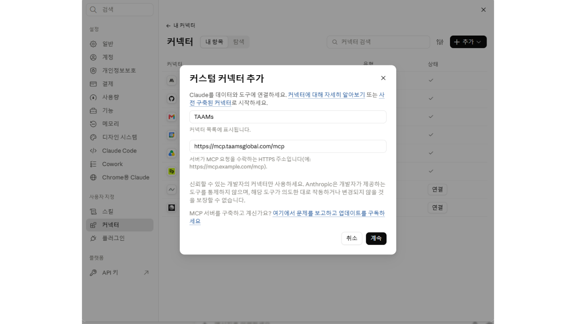Click the 취소 button in the dialog
The width and height of the screenshot is (576, 324).
coord(352,238)
